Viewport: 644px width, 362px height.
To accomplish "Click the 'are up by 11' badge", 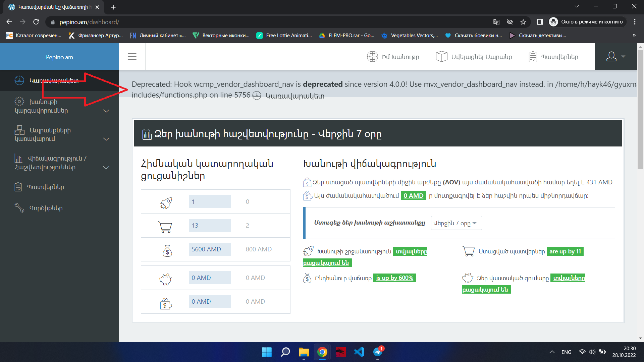I will 565,251.
